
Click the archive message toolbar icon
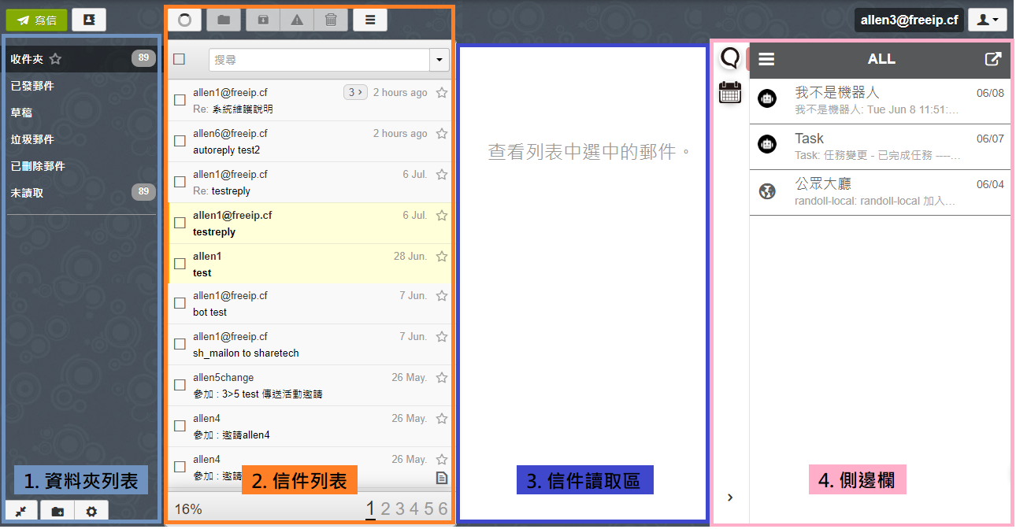(263, 20)
